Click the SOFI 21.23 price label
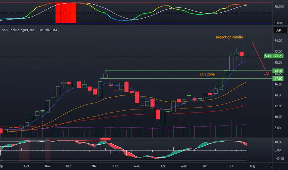Viewport: 288px width, 170px height. coord(274,56)
